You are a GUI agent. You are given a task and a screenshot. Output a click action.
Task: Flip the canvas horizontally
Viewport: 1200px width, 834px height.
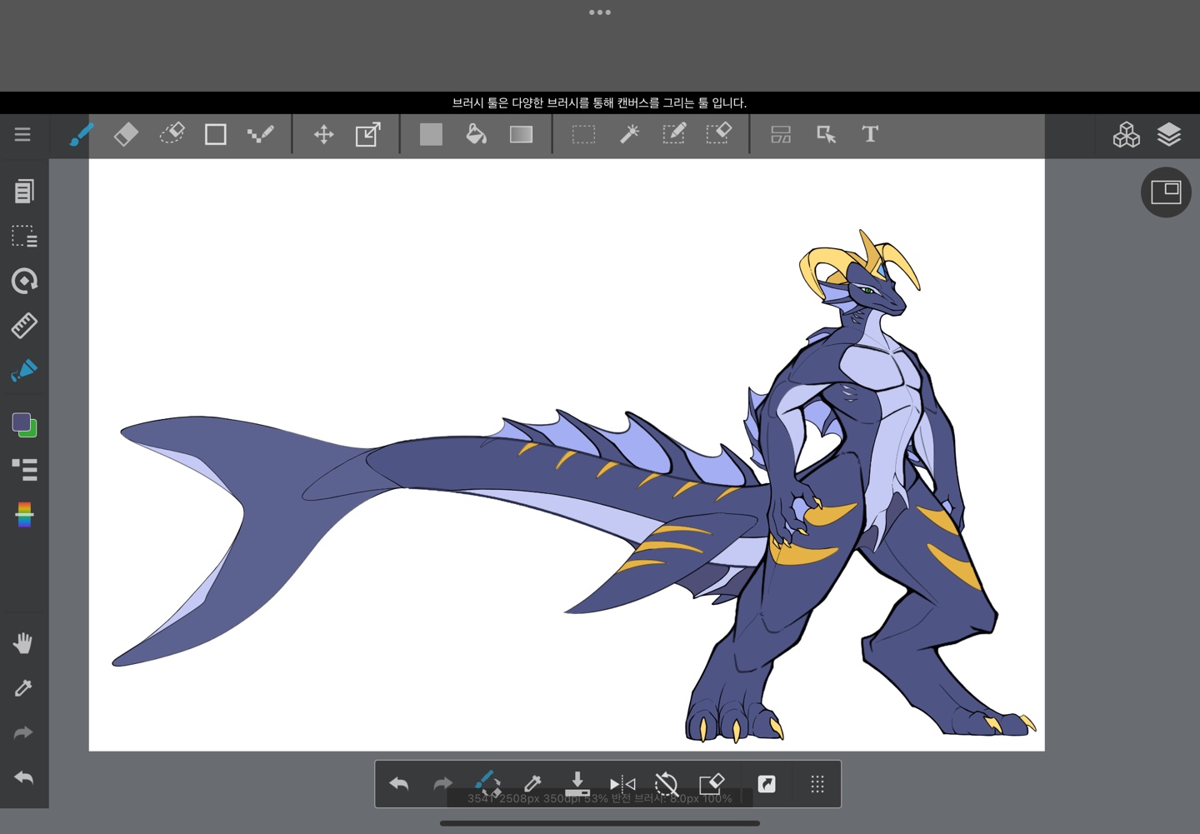pyautogui.click(x=622, y=783)
